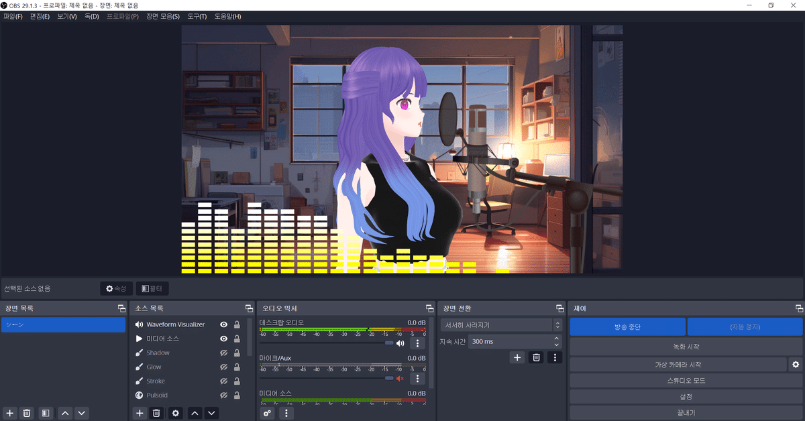805x421 pixels.
Task: Click the 가상 카메라 시작 button
Action: 678,365
